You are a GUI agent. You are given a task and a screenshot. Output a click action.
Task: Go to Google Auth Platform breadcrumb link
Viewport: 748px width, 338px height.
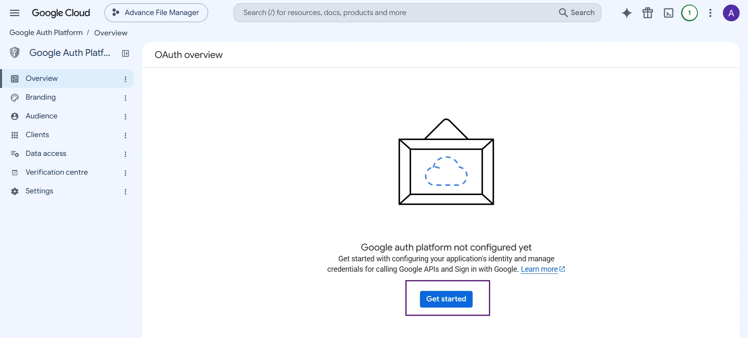(46, 33)
